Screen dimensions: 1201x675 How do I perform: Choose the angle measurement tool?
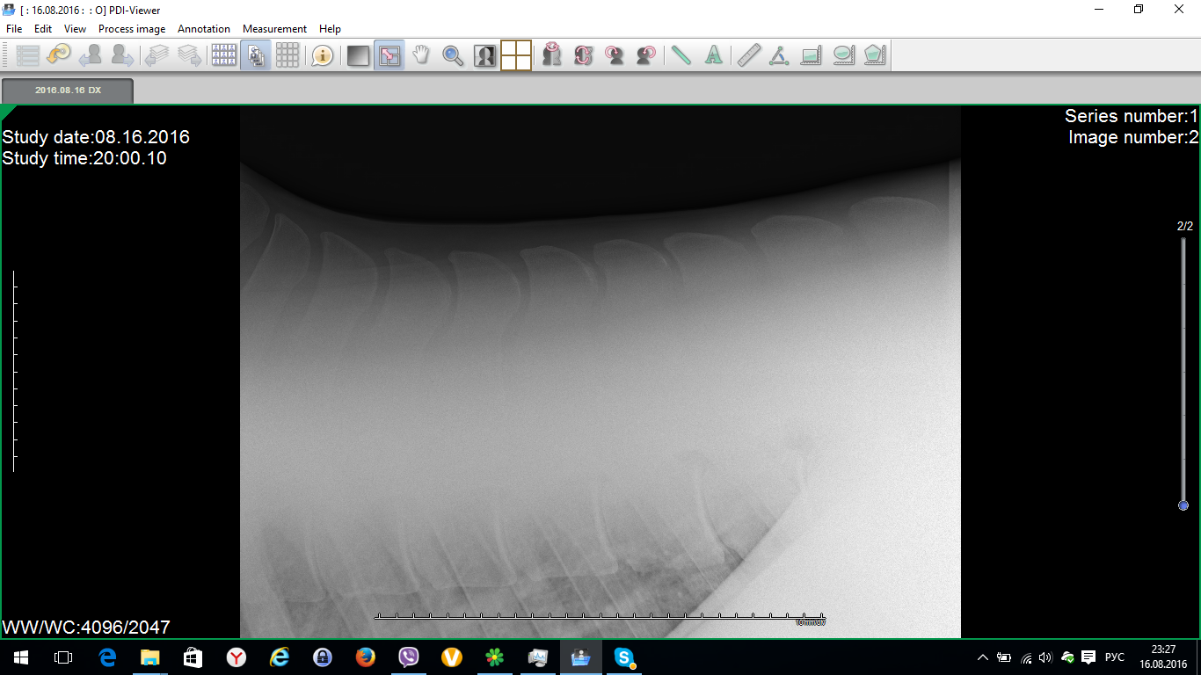pyautogui.click(x=779, y=56)
